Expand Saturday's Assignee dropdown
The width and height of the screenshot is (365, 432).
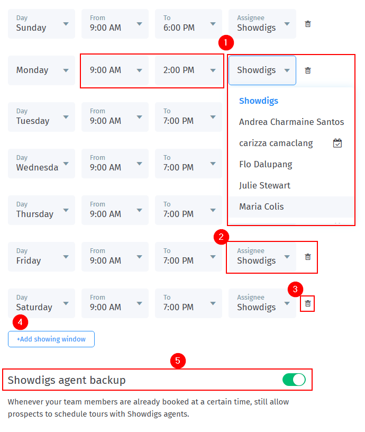click(x=262, y=303)
